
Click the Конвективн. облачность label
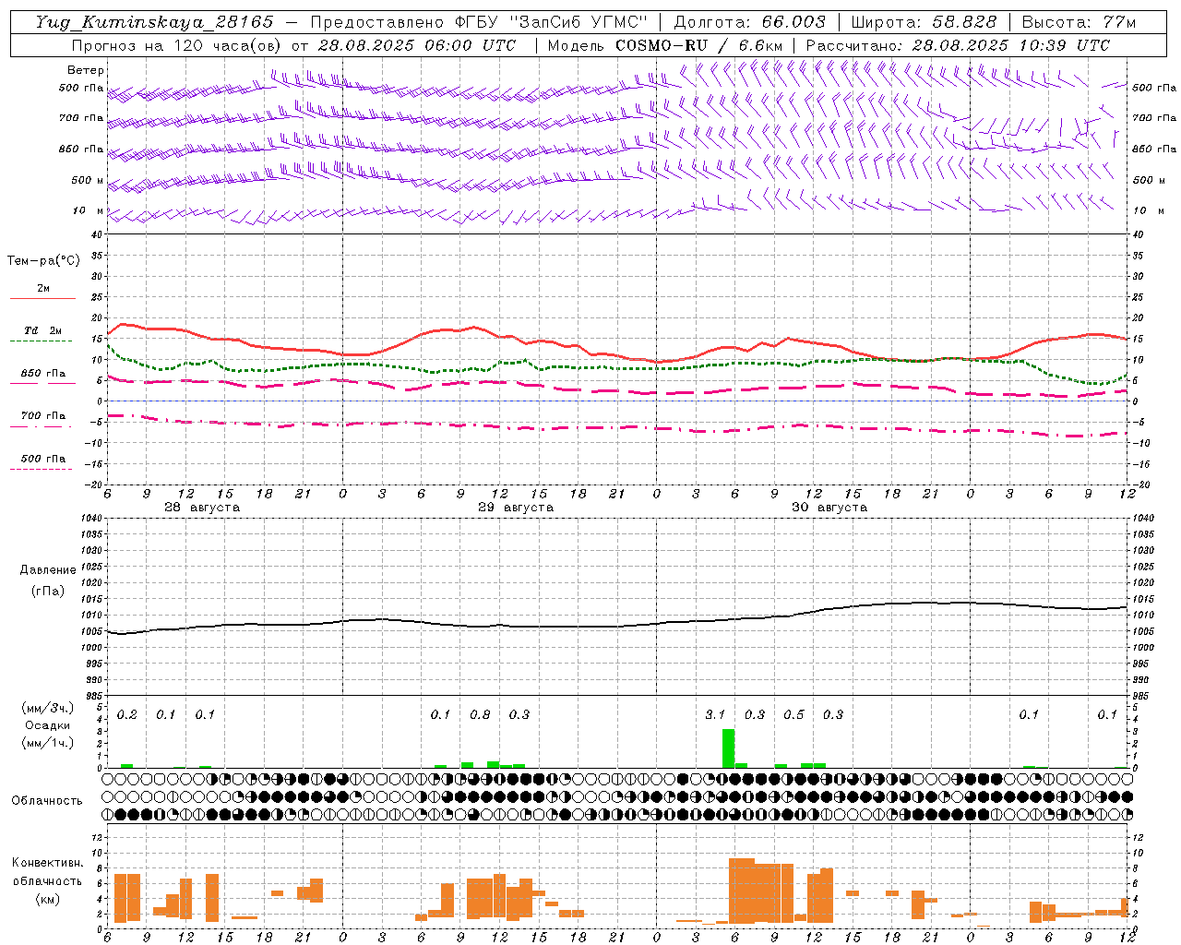click(47, 872)
